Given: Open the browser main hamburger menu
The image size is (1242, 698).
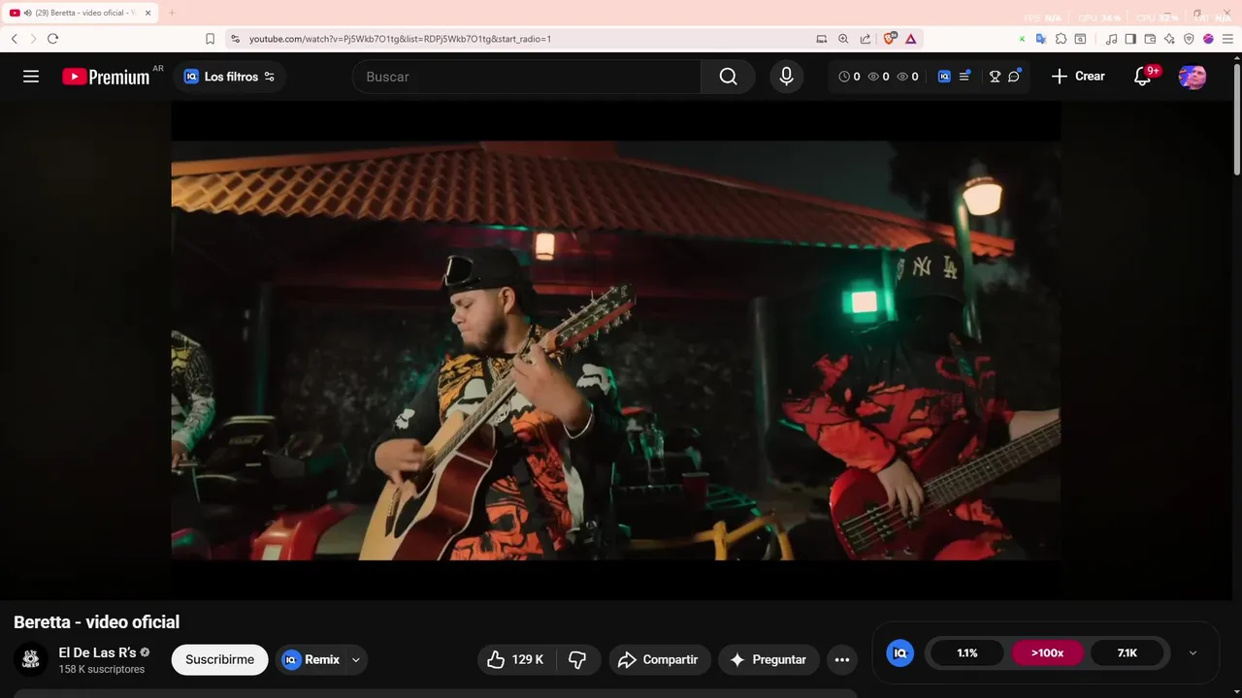Looking at the screenshot, I should [x=1227, y=39].
